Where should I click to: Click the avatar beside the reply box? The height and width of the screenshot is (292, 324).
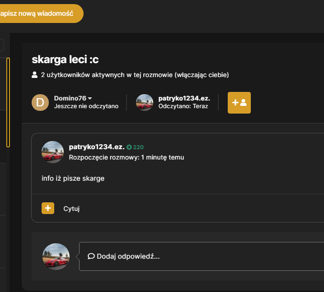click(56, 256)
